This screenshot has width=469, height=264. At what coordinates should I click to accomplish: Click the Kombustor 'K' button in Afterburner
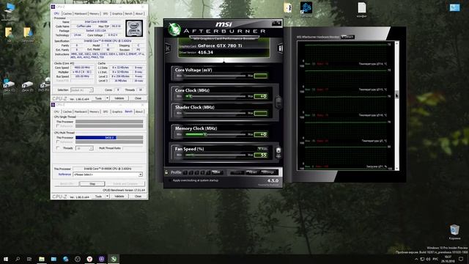click(x=168, y=48)
